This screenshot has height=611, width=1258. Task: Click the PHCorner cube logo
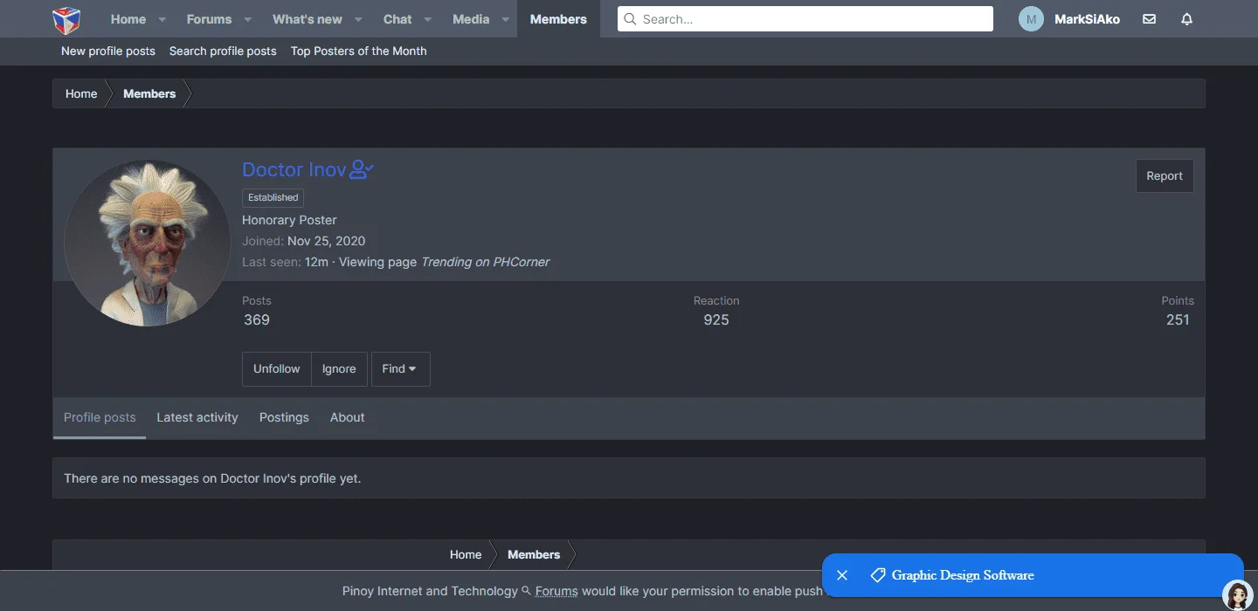pyautogui.click(x=66, y=19)
